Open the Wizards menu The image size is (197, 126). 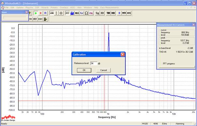[x=45, y=7]
